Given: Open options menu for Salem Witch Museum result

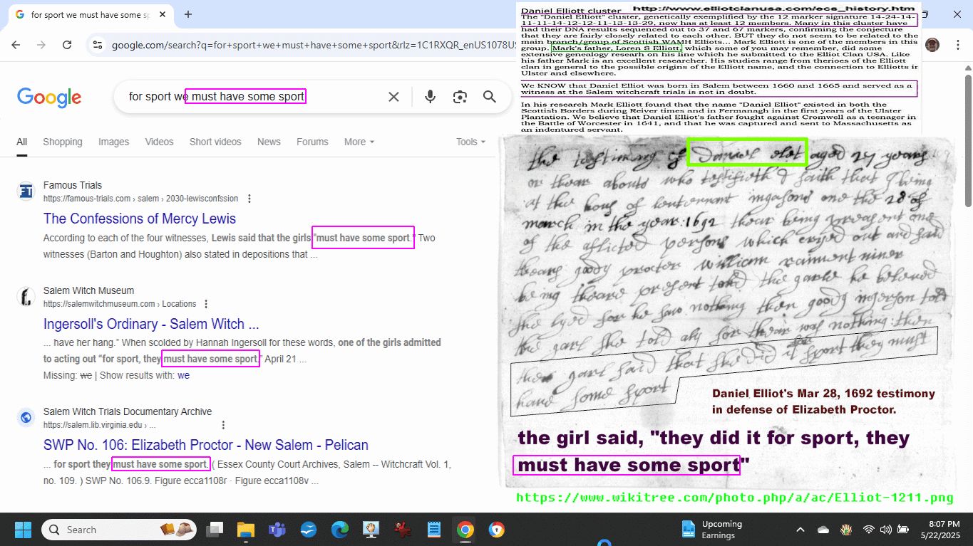Looking at the screenshot, I should coord(206,304).
